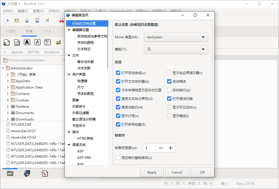Switch to the 快捷栏 tab

click(11, 31)
